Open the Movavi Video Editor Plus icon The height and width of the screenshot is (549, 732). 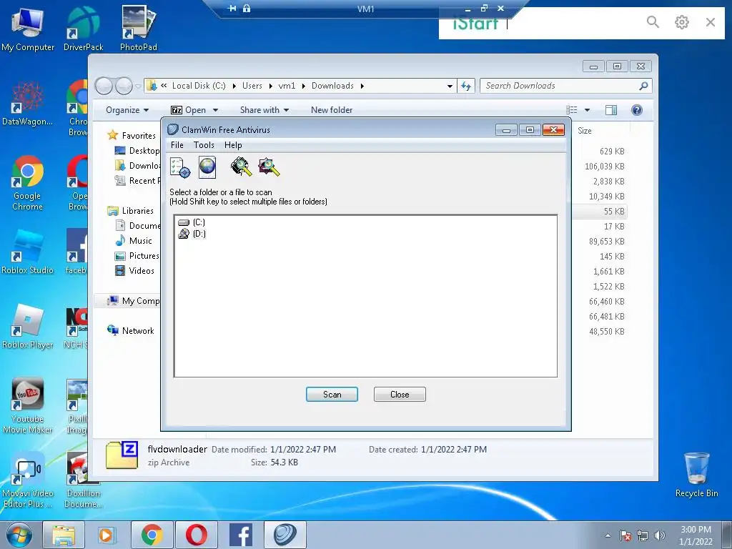pyautogui.click(x=27, y=480)
